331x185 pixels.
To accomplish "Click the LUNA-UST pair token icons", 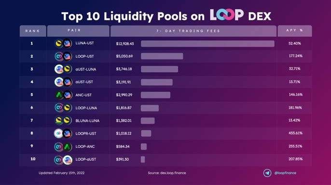I will tap(63, 43).
